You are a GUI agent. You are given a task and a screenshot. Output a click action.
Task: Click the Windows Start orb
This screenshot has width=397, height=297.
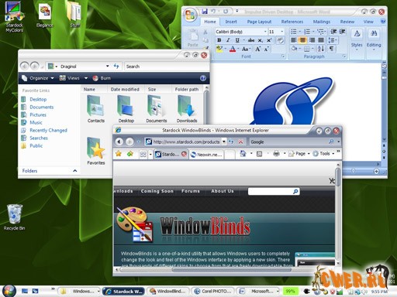tap(9, 291)
